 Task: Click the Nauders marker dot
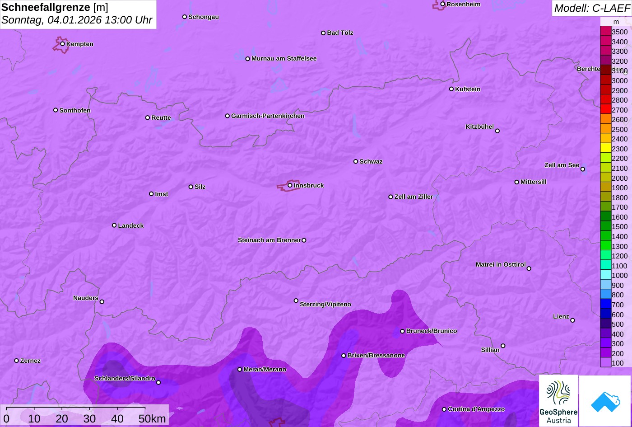(102, 302)
